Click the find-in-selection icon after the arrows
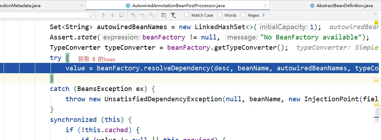The image size is (381, 140). [122, 15]
